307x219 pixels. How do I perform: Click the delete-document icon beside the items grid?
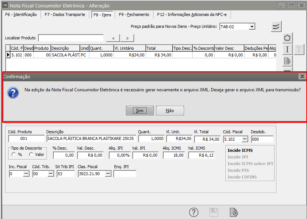pos(287,61)
